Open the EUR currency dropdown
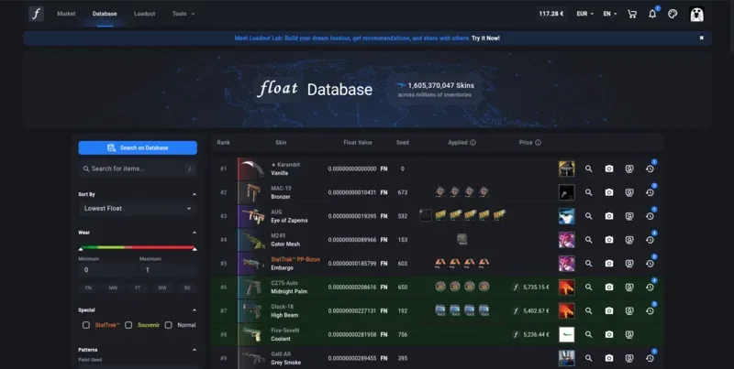The width and height of the screenshot is (734, 369). pyautogui.click(x=585, y=14)
